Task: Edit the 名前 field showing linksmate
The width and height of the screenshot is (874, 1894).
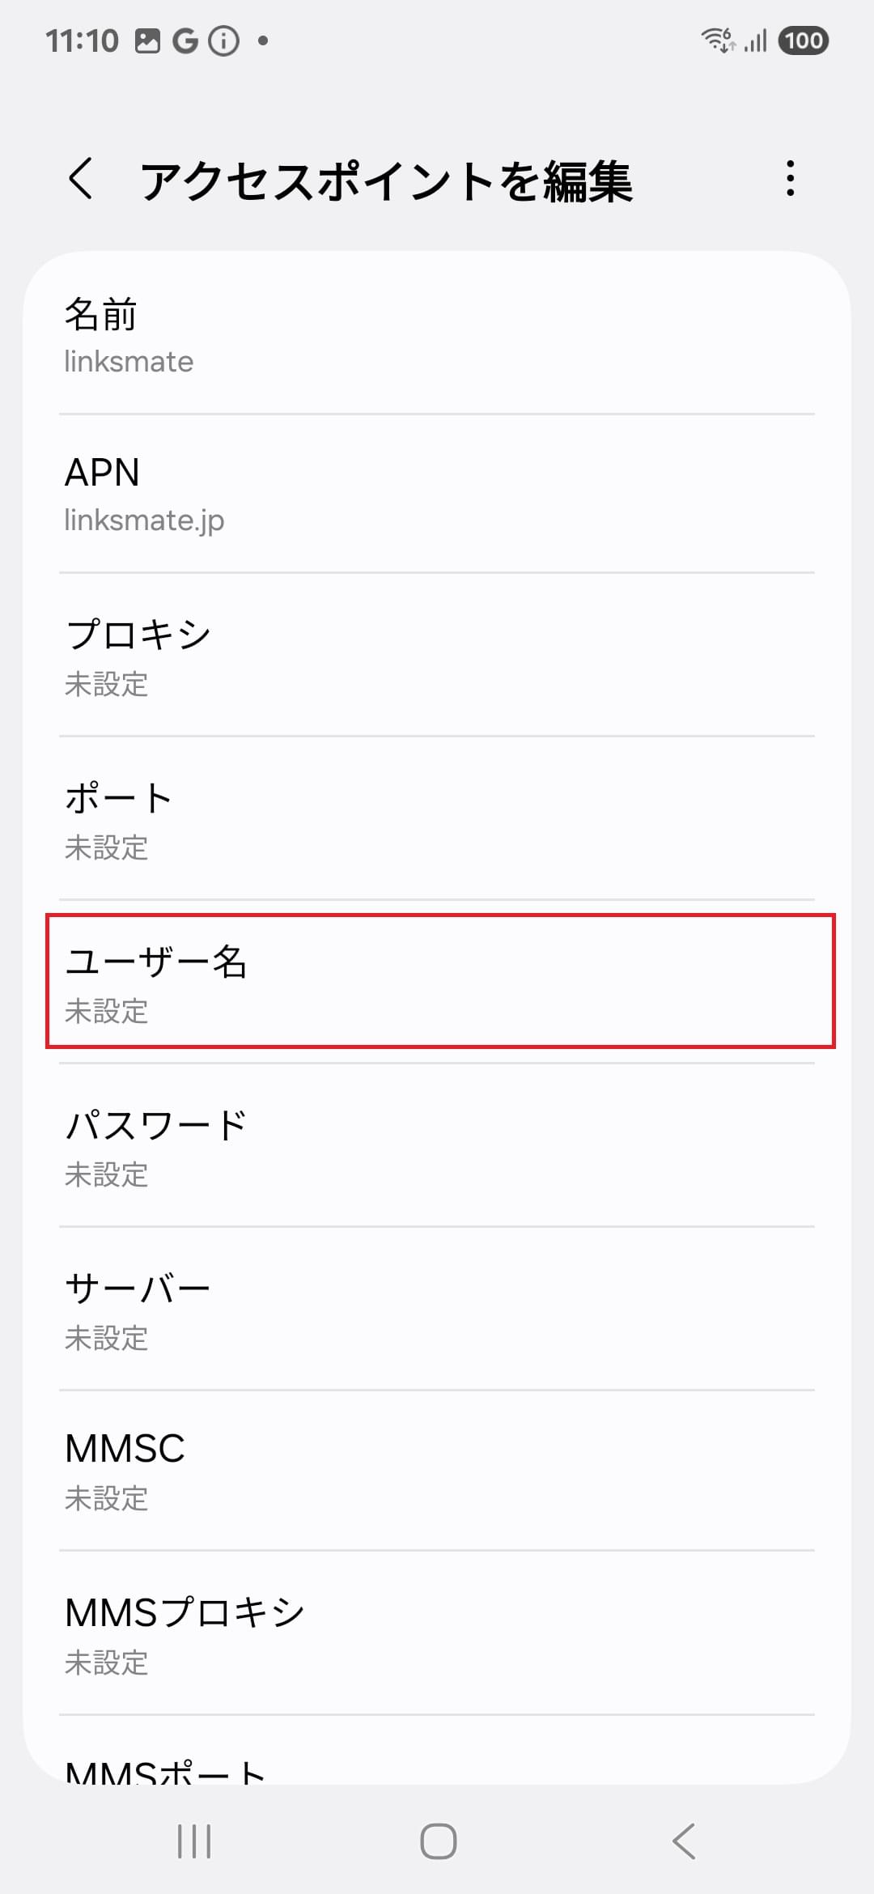Action: point(437,335)
